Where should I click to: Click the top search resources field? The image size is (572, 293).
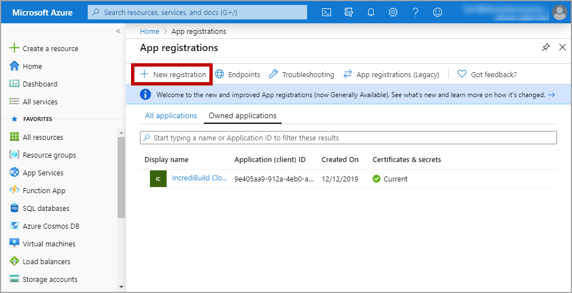tap(197, 12)
